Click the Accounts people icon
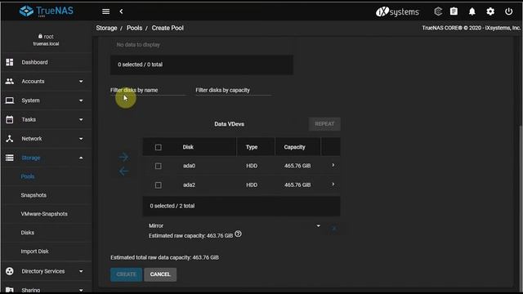Screen dimensions: 523x294 pos(10,81)
